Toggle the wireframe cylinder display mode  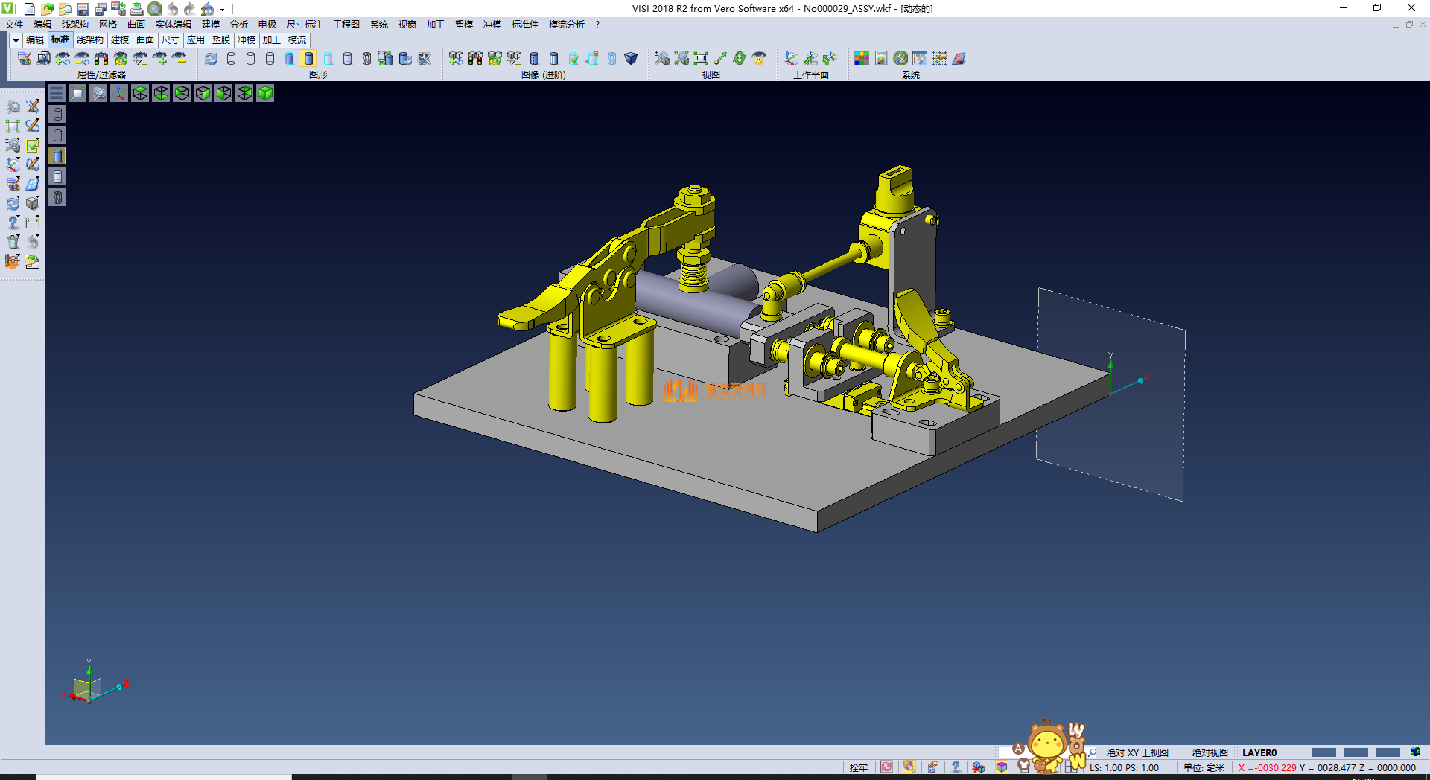tap(231, 59)
